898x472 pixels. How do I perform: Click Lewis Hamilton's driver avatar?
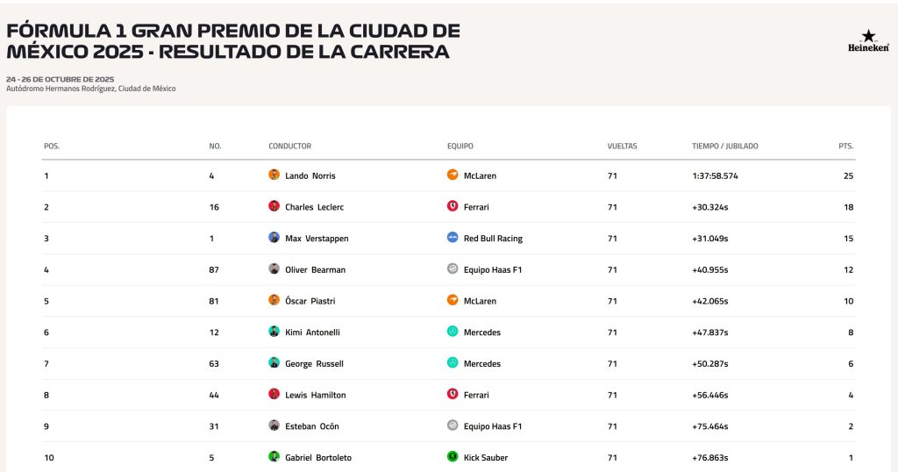pyautogui.click(x=274, y=395)
